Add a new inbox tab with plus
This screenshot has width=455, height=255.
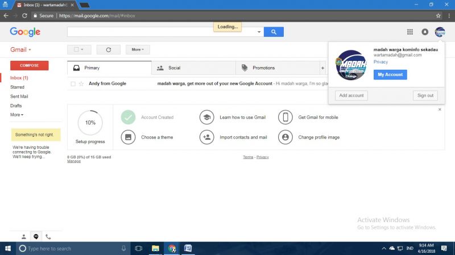click(322, 68)
